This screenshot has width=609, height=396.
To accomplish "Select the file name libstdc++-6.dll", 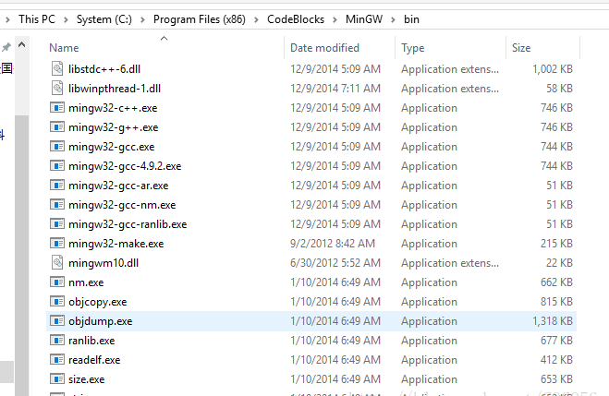I will (104, 69).
